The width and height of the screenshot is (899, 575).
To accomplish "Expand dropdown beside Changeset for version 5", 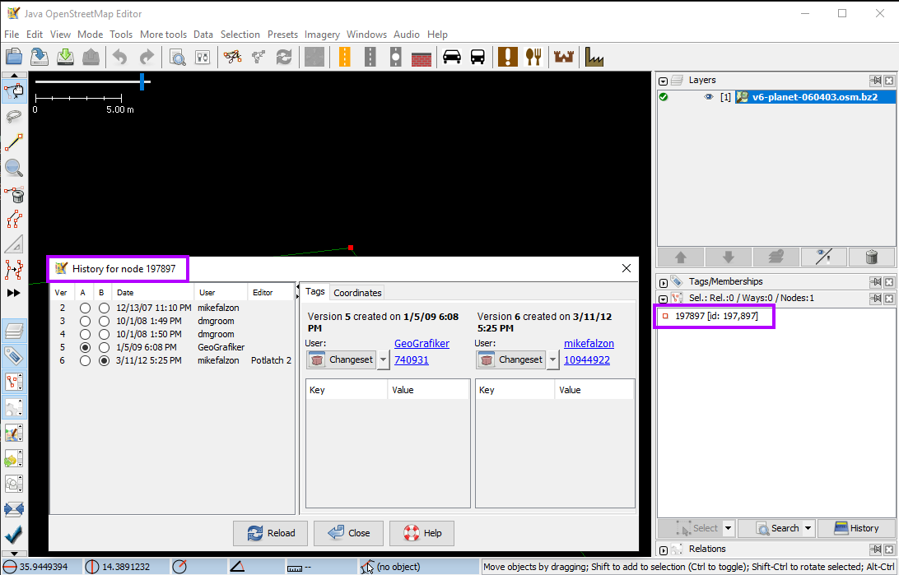I will pos(383,359).
